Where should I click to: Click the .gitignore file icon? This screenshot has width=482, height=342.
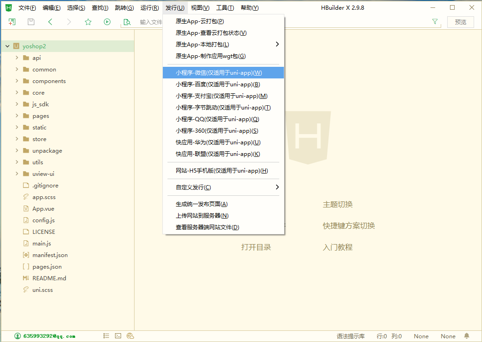click(x=26, y=186)
